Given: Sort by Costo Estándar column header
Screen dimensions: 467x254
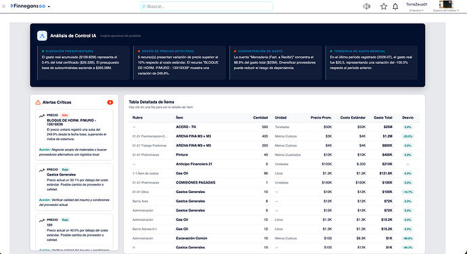Looking at the screenshot, I should tap(353, 117).
